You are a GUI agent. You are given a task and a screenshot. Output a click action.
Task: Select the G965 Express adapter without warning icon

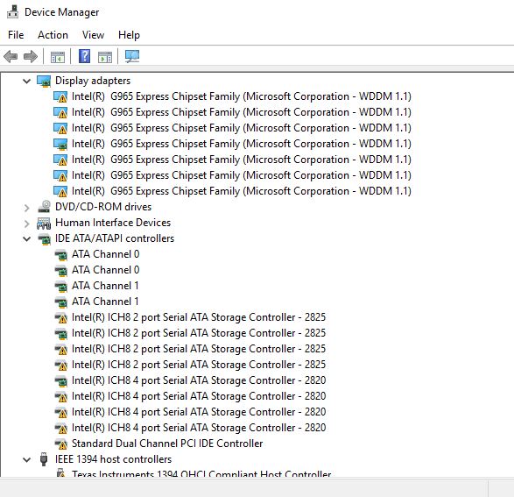[242, 144]
